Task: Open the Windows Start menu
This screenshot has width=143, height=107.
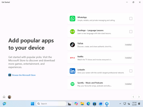Action: (x=32, y=104)
